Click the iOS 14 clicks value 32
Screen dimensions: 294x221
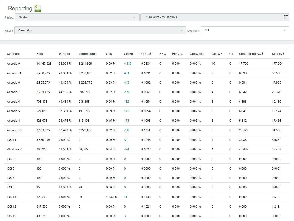coord(126,140)
